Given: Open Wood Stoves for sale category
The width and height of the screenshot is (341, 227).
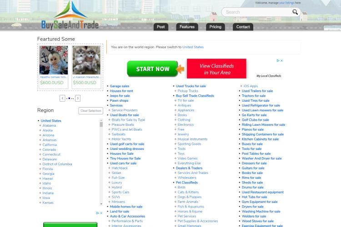Looking at the screenshot, I should pos(258,221).
